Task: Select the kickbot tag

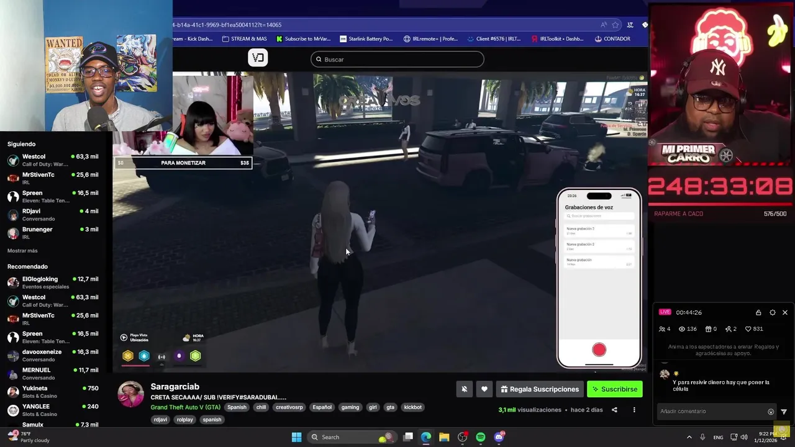Action: (x=413, y=407)
